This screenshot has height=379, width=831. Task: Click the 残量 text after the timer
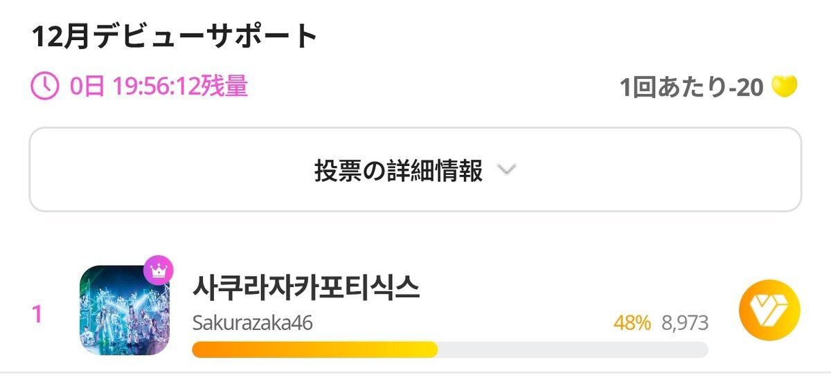tap(226, 87)
